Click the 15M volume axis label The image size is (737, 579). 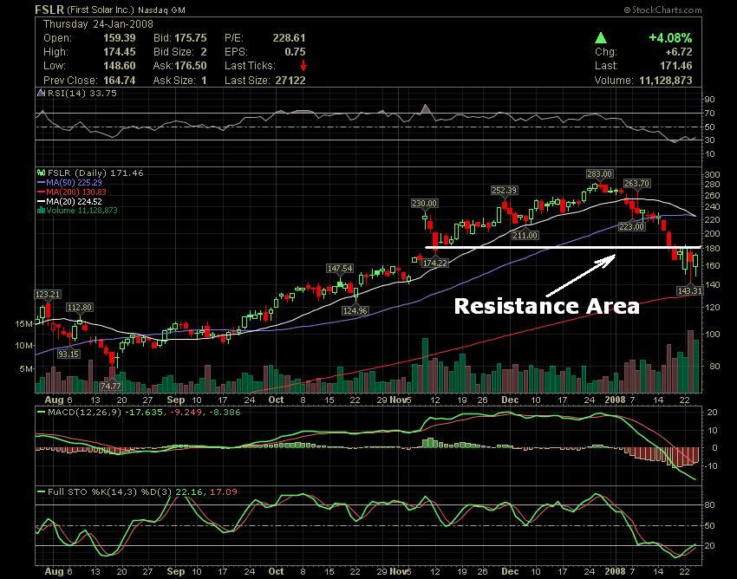point(23,324)
